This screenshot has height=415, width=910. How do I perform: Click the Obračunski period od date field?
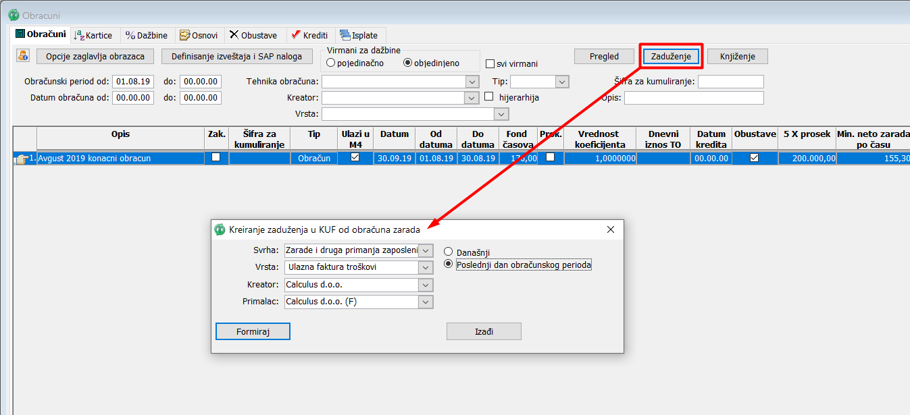tap(133, 82)
